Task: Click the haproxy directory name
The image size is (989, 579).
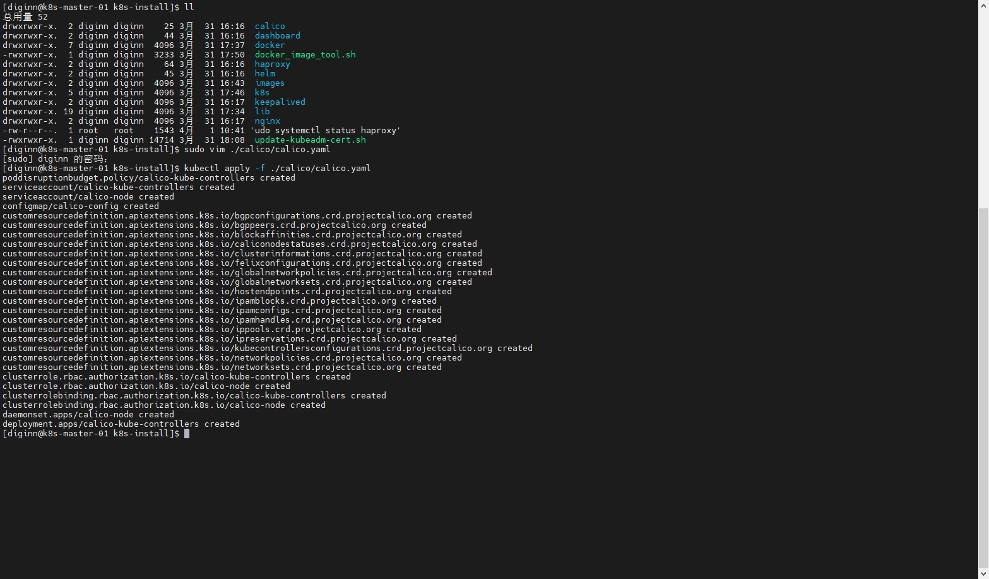Action: coord(272,64)
